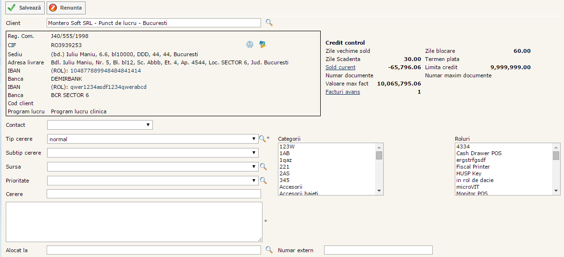The image size is (564, 257).
Task: Click the magnifier icon next to Client field
Action: click(x=269, y=23)
